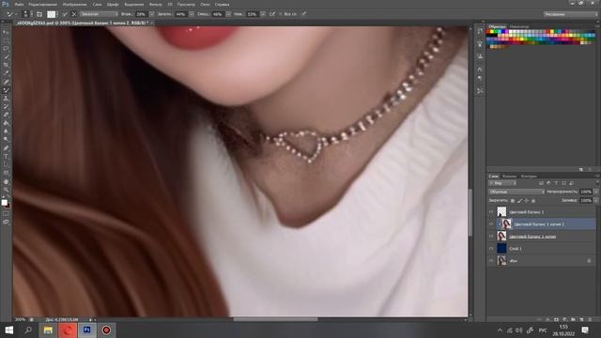Select the Clone Stamp tool
The height and width of the screenshot is (338, 601).
click(x=6, y=98)
